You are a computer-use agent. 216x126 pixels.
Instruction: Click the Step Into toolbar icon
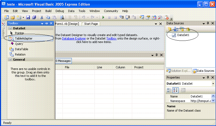pos(122,17)
